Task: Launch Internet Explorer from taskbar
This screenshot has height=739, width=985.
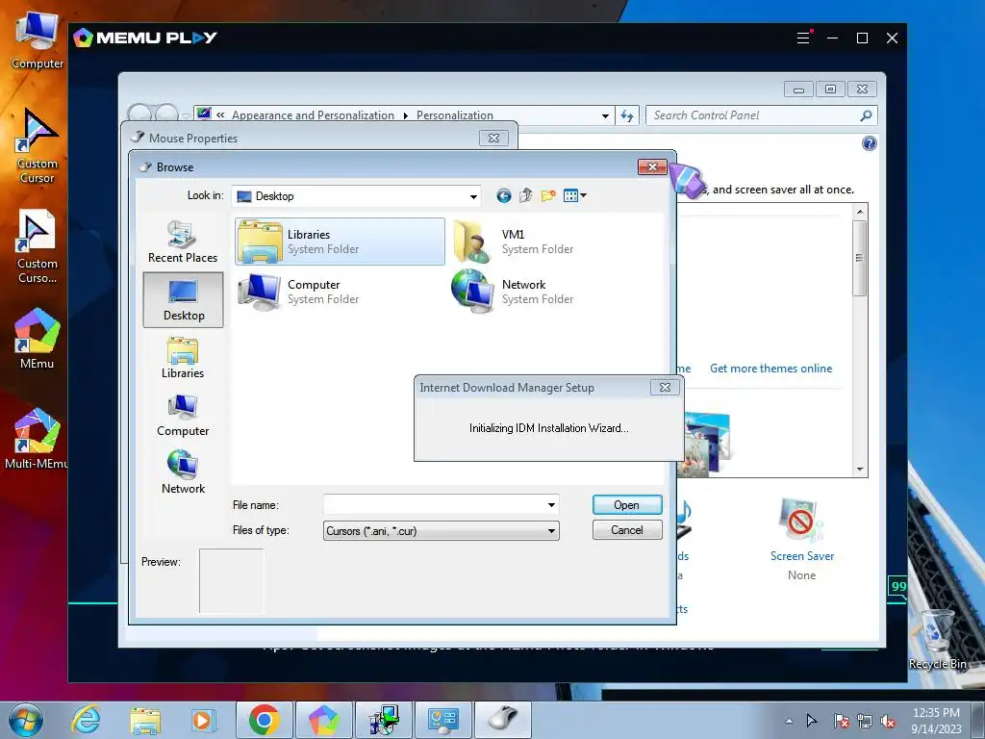Action: (86, 720)
